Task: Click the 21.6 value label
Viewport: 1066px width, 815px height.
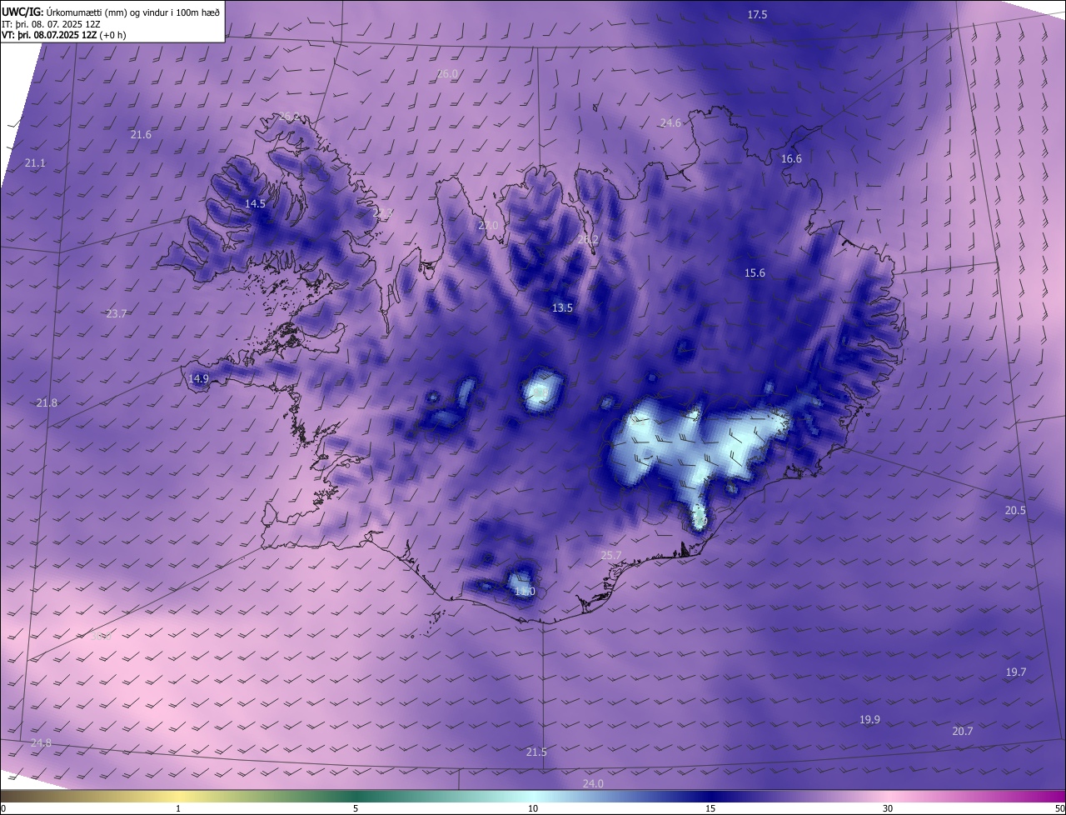Action: pos(142,135)
